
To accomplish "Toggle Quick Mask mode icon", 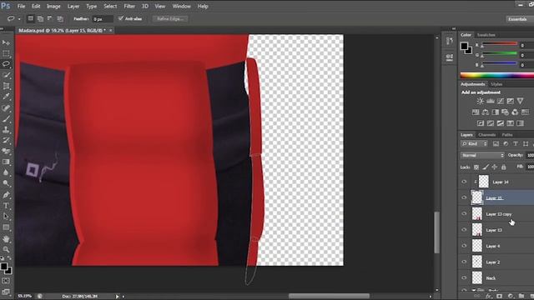I will click(6, 281).
